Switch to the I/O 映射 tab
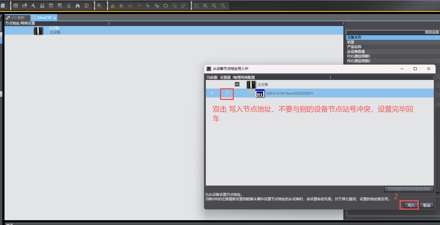Viewport: 440px width, 225px height. [18, 18]
